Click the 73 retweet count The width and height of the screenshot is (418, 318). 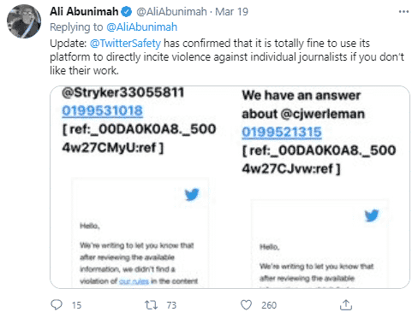pyautogui.click(x=171, y=305)
